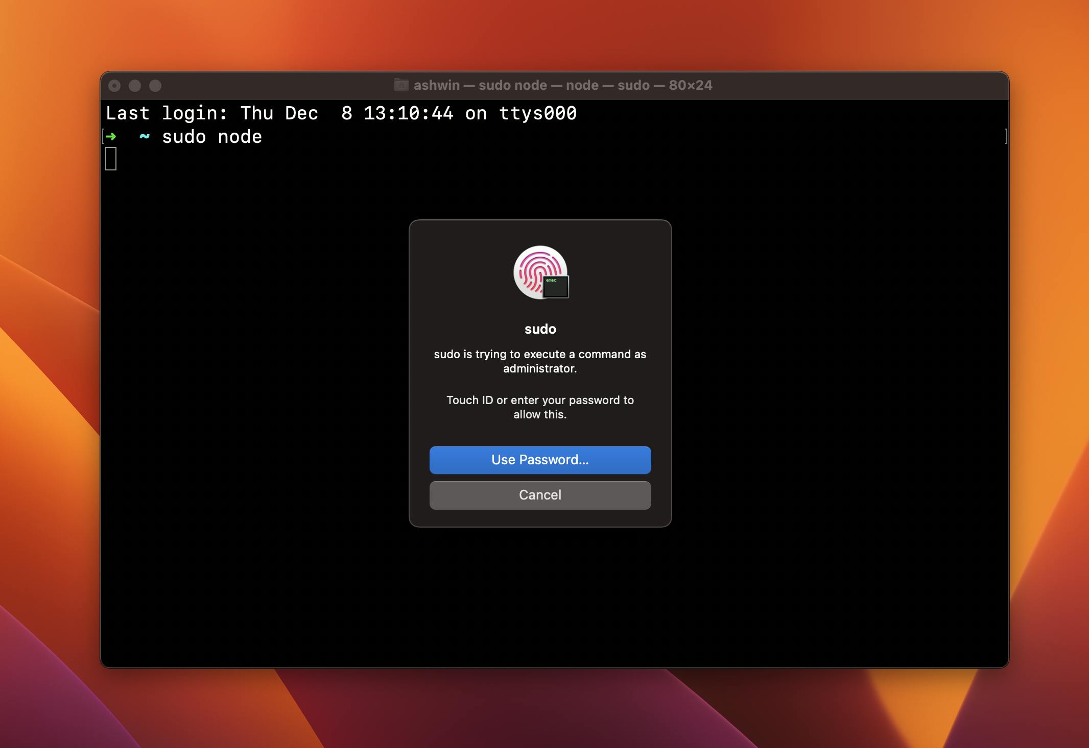The height and width of the screenshot is (748, 1089).
Task: Click the tilde directory indicator in prompt
Action: [x=145, y=136]
